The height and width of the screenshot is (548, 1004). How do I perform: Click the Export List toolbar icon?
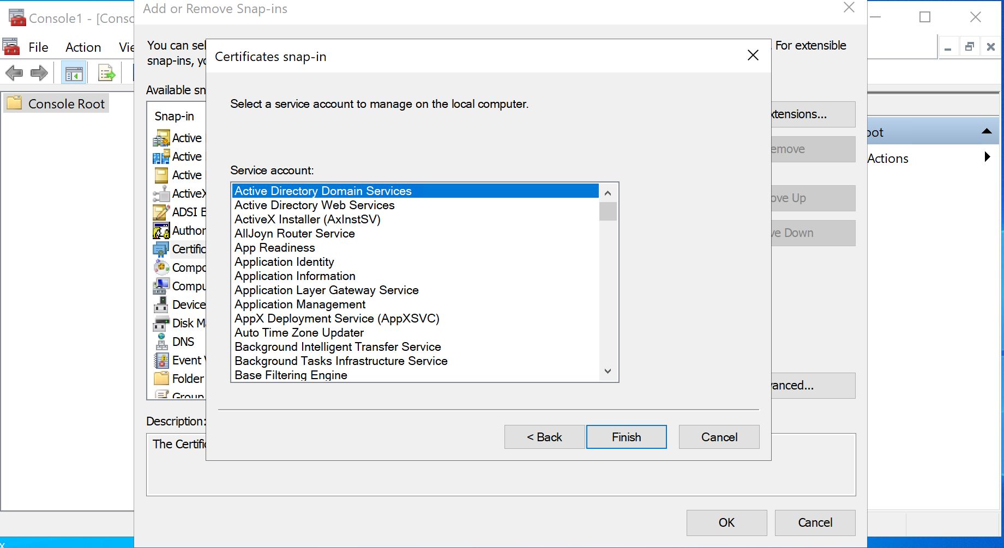[x=106, y=73]
